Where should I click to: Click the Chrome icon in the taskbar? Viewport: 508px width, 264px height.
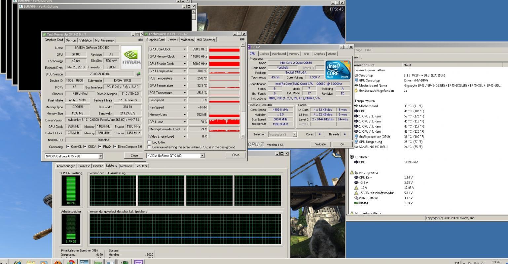click(x=71, y=263)
